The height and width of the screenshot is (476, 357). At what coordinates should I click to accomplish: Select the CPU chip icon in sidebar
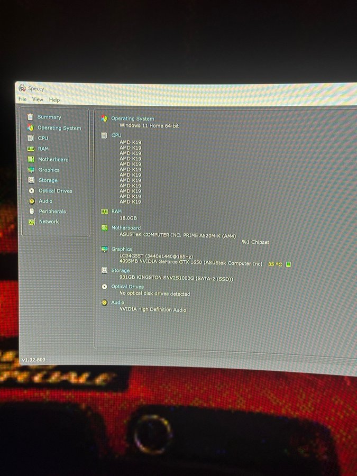tap(31, 138)
